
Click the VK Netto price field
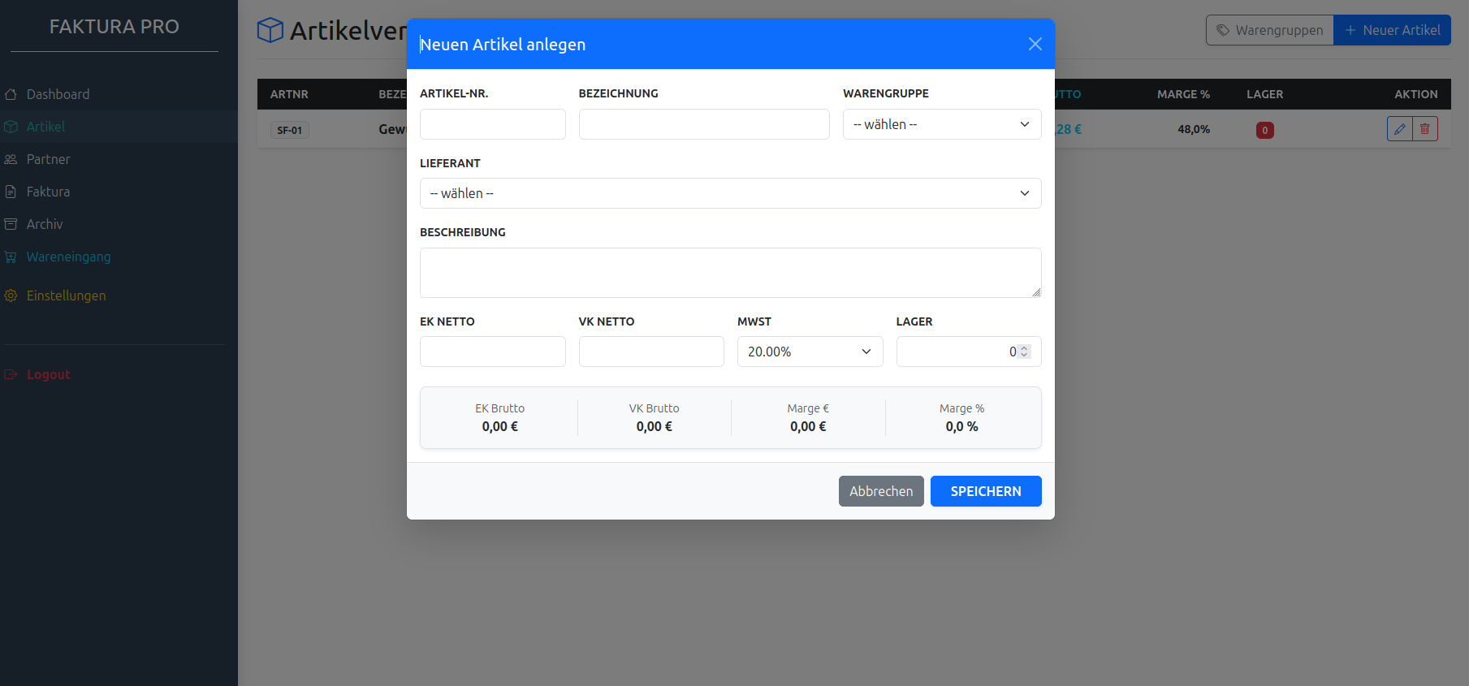coord(650,352)
